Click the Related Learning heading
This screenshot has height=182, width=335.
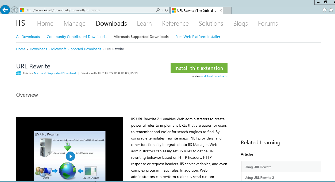pyautogui.click(x=260, y=142)
